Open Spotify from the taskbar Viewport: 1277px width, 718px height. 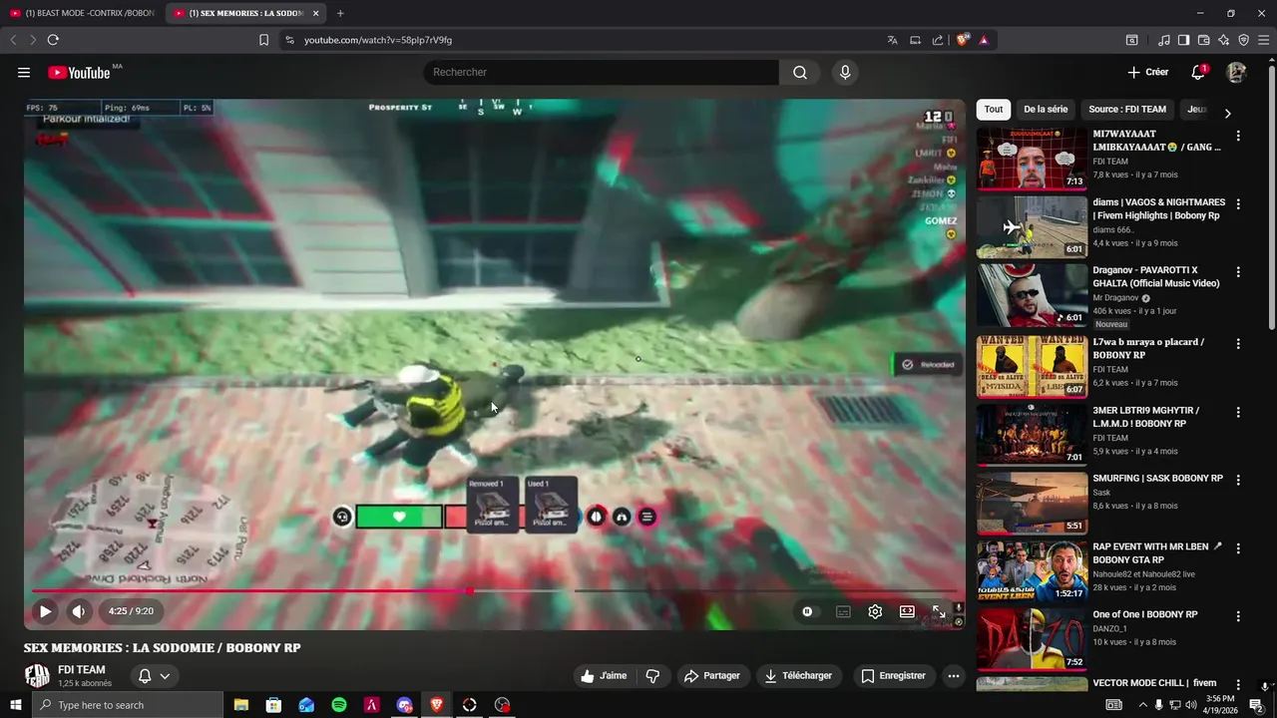[339, 705]
